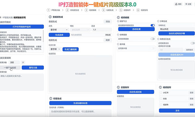Viewport: 195px width, 117px height.
Task: Click the 自动生成特效字幕 button
Action: [x=176, y=33]
